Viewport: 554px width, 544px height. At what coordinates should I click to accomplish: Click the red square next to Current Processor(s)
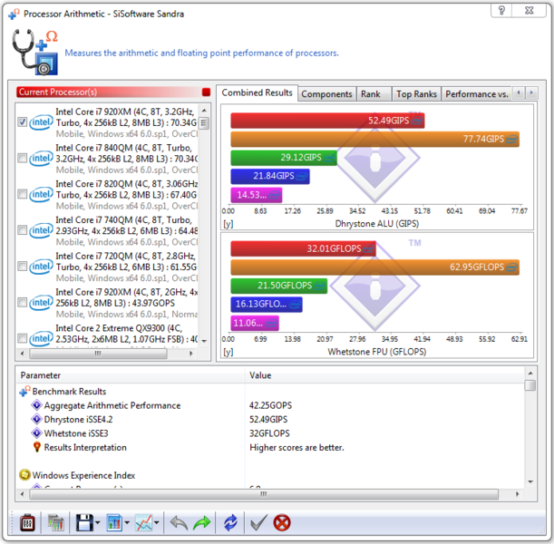[x=206, y=92]
